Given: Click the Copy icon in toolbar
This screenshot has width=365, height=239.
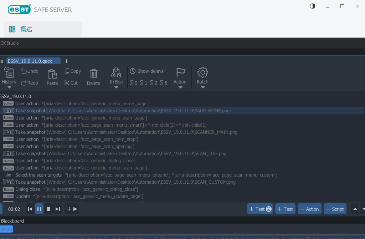Looking at the screenshot, I should coord(67,71).
